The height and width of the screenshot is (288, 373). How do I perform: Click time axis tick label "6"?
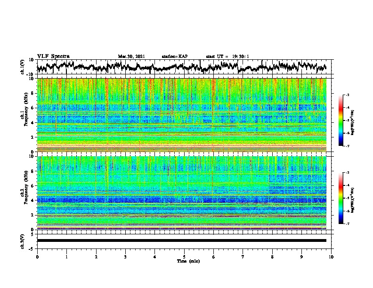[x=214, y=257]
